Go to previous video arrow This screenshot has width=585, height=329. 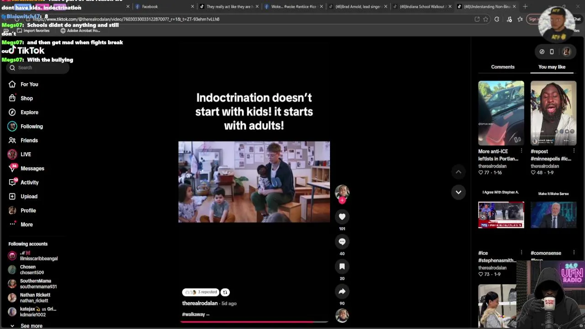pyautogui.click(x=458, y=172)
